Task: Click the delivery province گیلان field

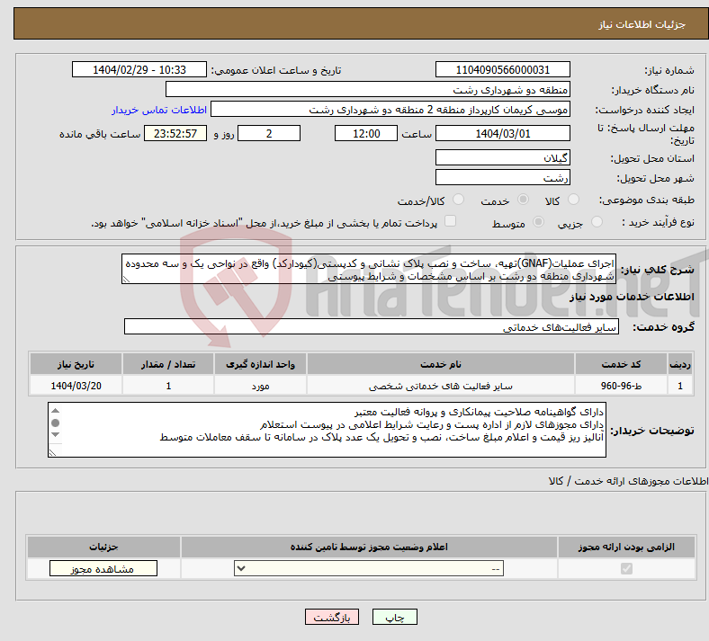Action: point(502,157)
